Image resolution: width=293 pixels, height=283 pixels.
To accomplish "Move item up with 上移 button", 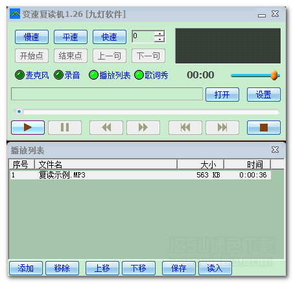I will pyautogui.click(x=102, y=268).
